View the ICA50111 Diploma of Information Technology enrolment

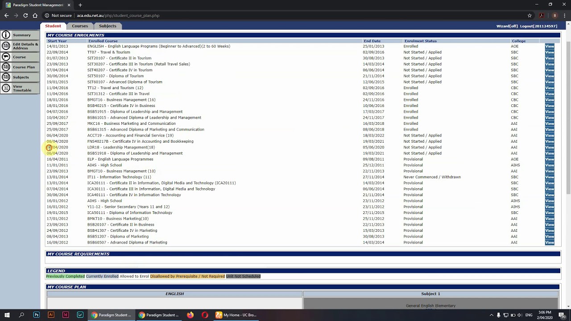[x=550, y=213]
